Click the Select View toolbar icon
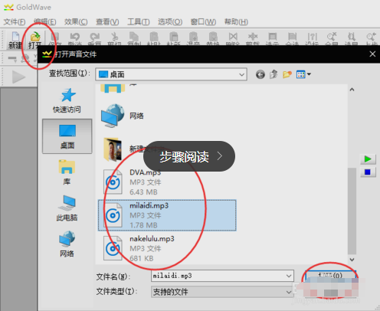380x311 pixels. tap(272, 38)
